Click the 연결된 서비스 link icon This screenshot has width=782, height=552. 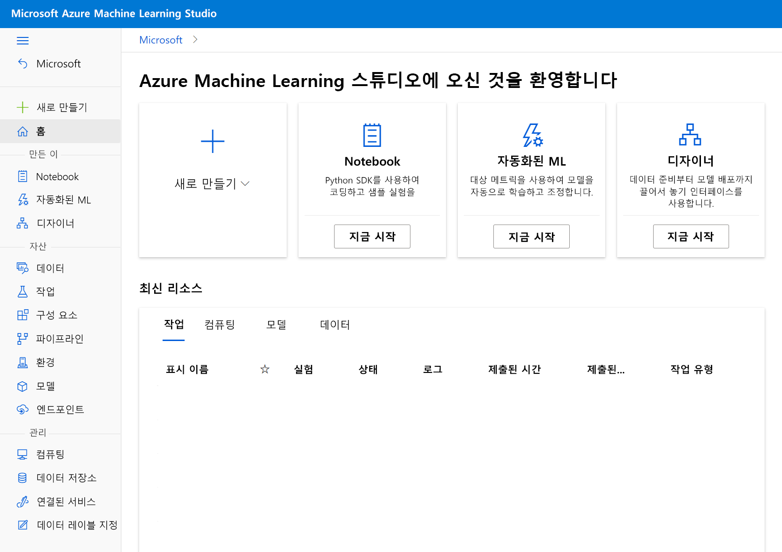22,501
